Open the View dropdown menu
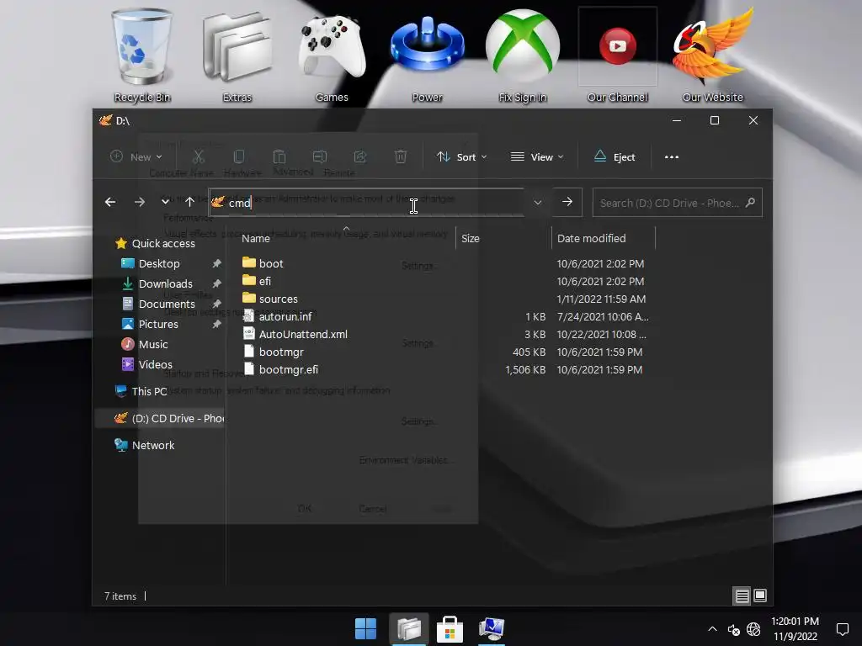Image resolution: width=862 pixels, height=646 pixels. pyautogui.click(x=537, y=156)
